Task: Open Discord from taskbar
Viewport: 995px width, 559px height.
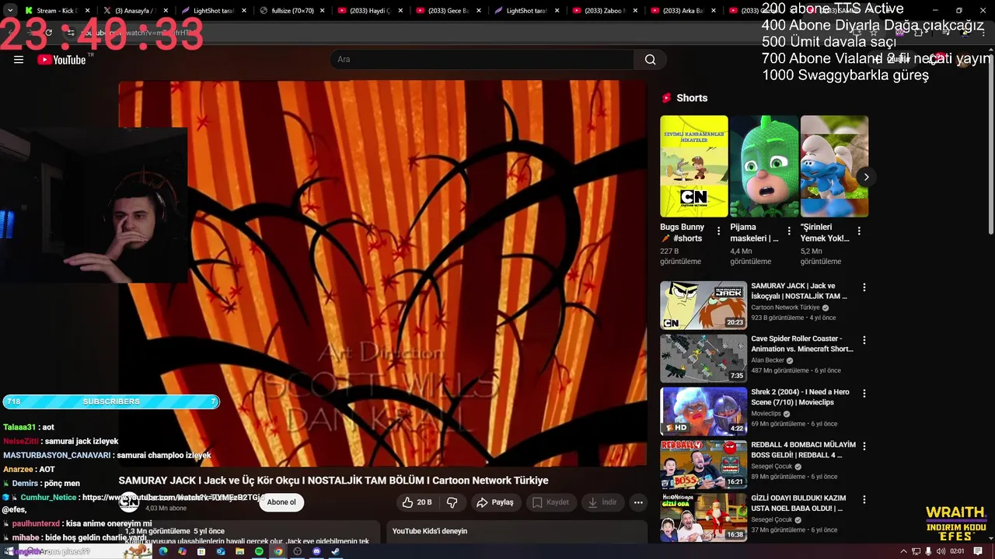Action: tap(316, 551)
